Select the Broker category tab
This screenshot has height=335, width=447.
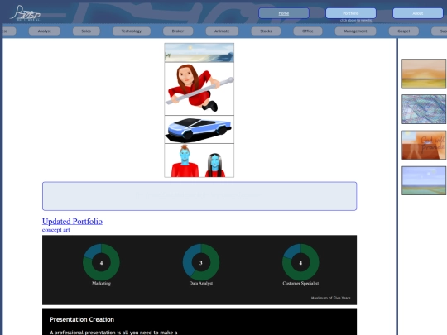click(178, 31)
